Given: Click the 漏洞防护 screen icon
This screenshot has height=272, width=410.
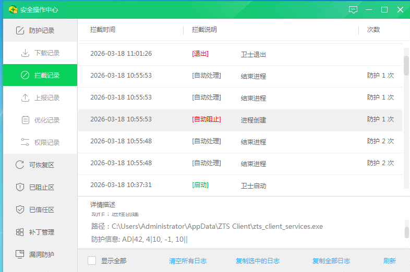Looking at the screenshot, I should tap(20, 254).
